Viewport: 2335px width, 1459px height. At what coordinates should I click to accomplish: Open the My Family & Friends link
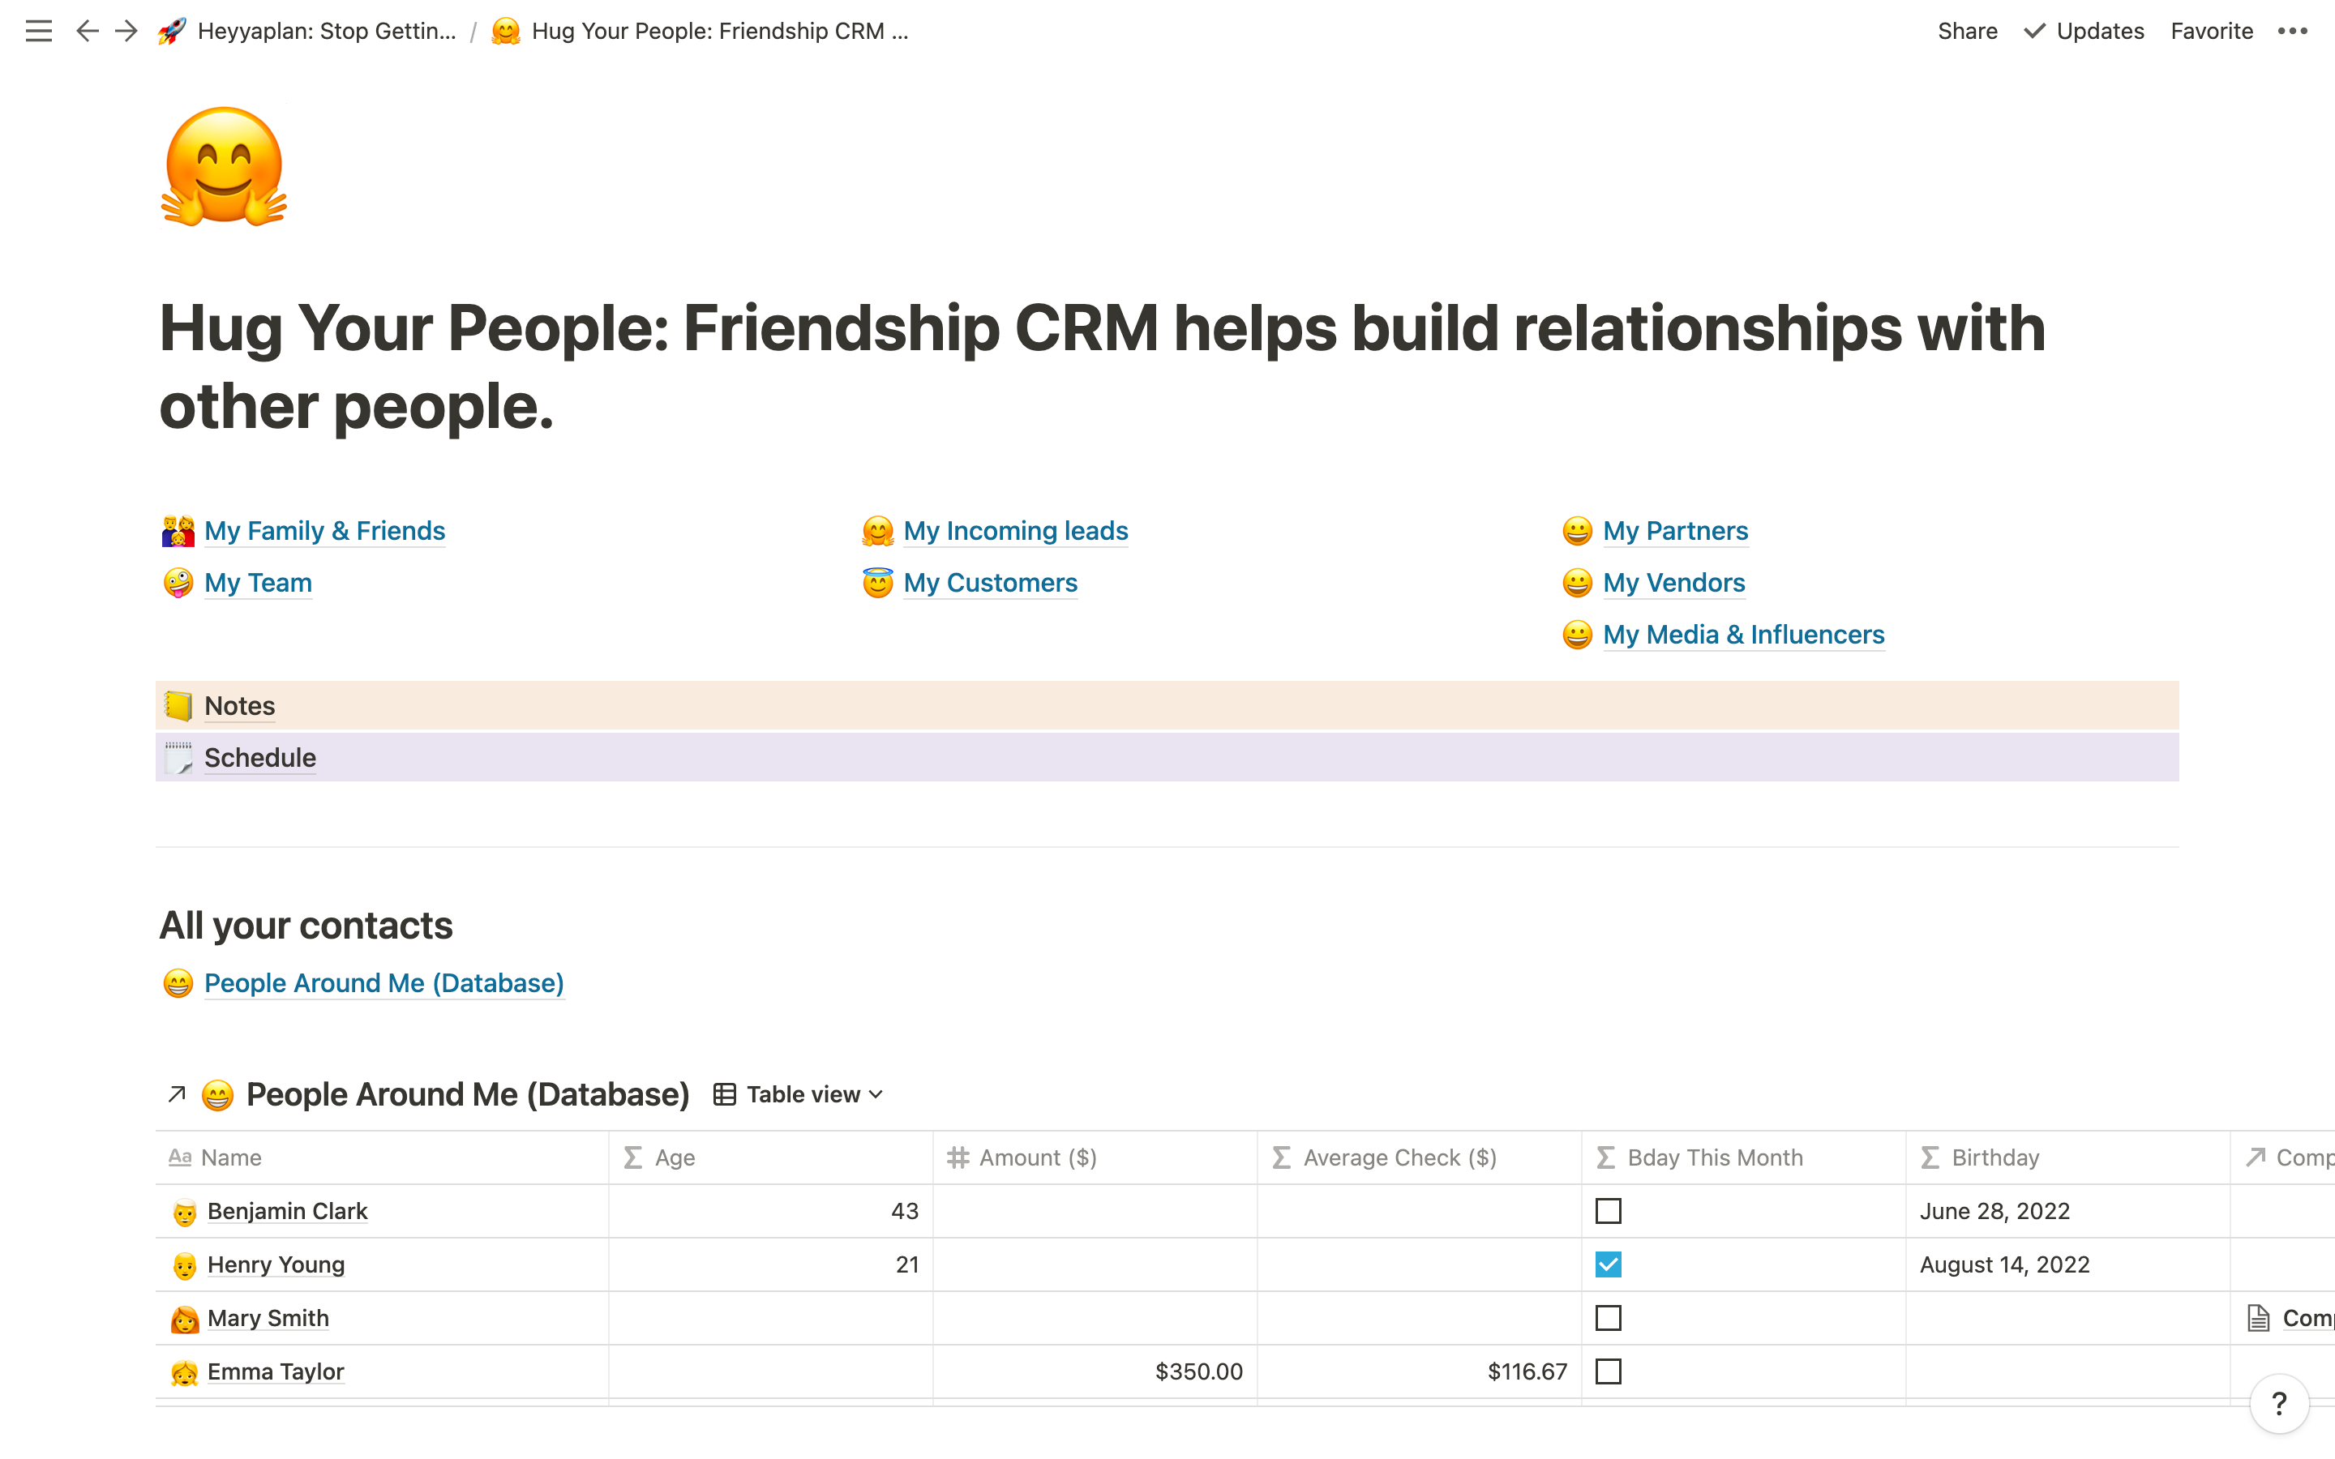[x=324, y=531]
